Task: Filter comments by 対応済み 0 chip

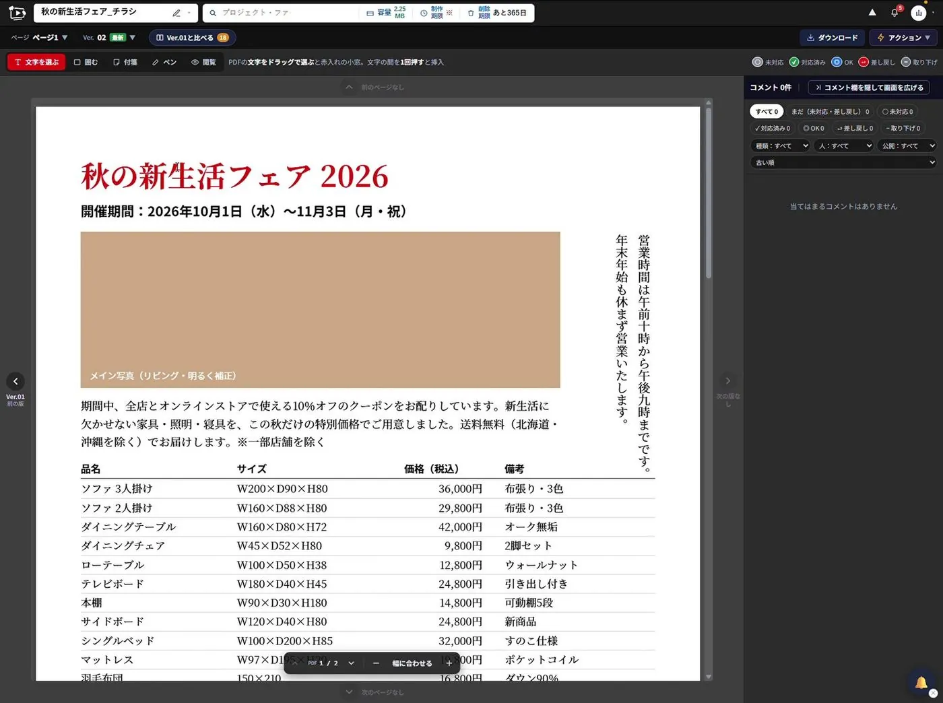Action: point(773,128)
